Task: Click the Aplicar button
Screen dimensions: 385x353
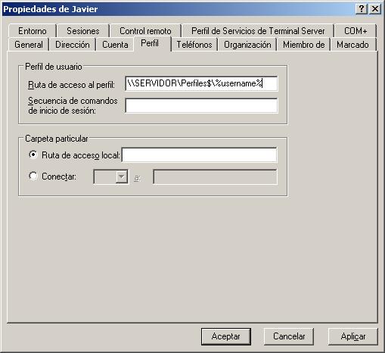Action: point(353,336)
